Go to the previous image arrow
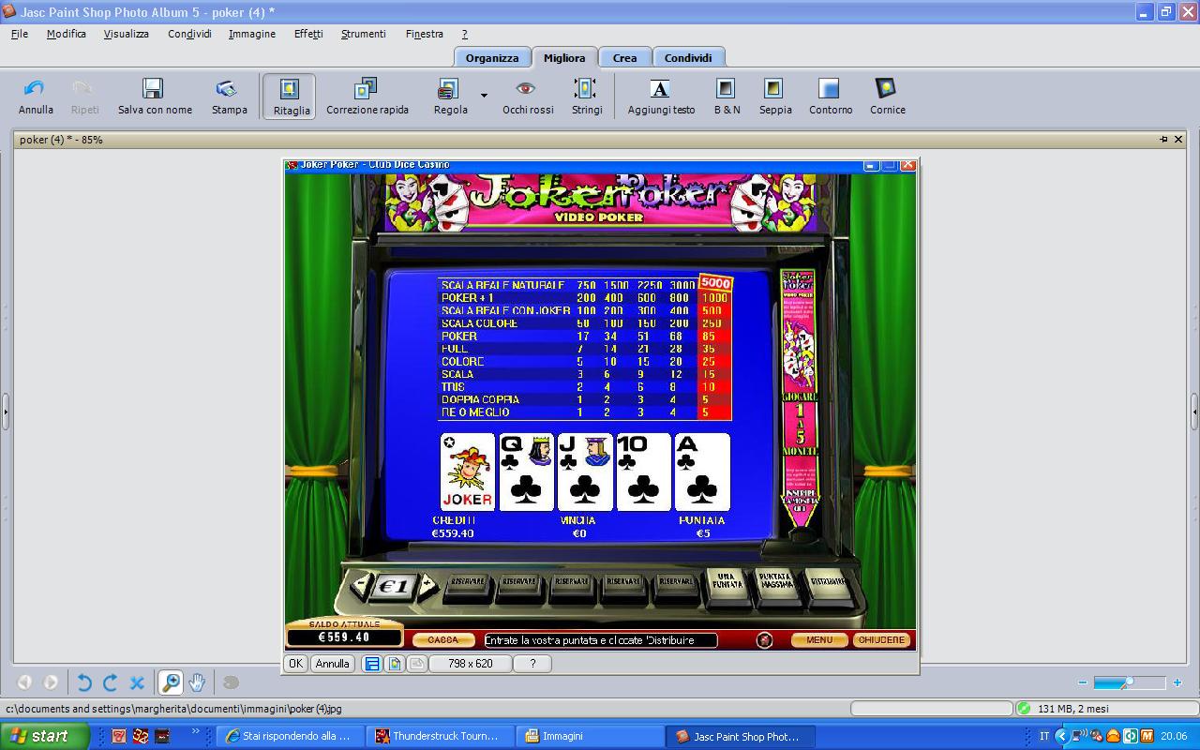The width and height of the screenshot is (1200, 750). coord(24,682)
